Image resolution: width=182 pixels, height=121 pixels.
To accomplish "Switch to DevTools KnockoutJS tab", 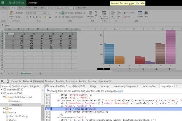I will 105,81.
